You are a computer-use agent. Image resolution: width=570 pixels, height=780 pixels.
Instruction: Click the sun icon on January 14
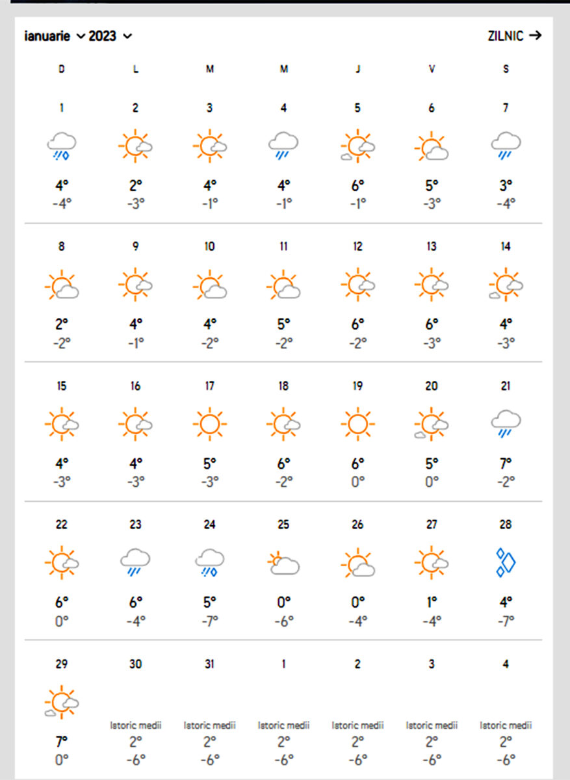coord(506,285)
